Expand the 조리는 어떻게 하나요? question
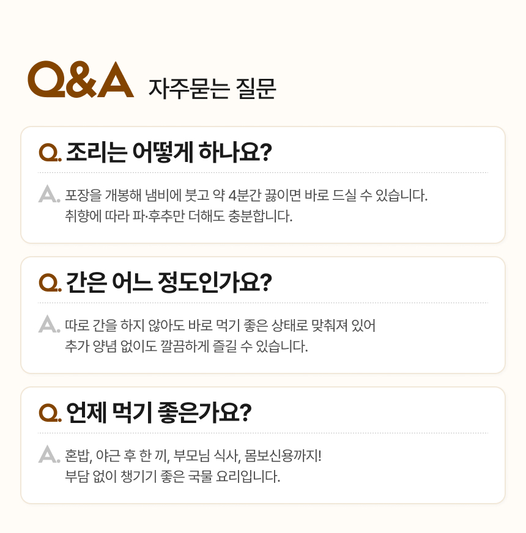The width and height of the screenshot is (526, 533). 169,152
